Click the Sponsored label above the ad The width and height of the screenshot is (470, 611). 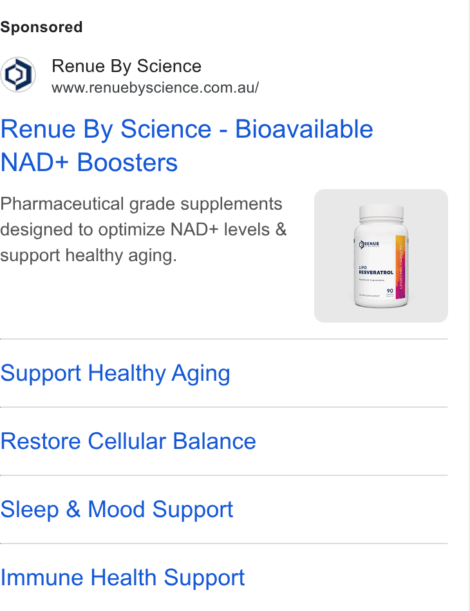pyautogui.click(x=41, y=27)
